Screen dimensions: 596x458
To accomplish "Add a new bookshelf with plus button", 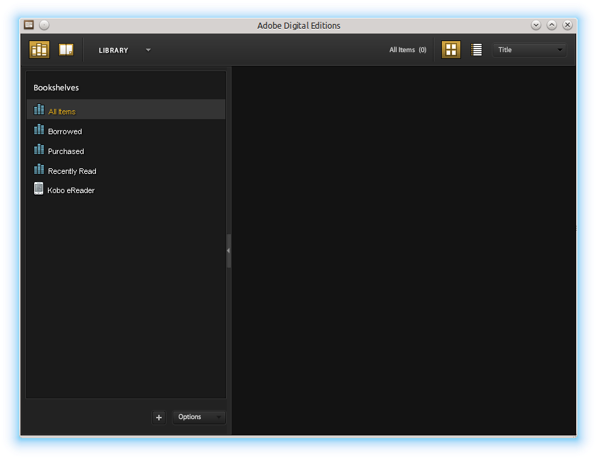I will click(159, 417).
